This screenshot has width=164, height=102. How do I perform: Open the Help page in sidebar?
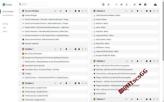pos(4,28)
